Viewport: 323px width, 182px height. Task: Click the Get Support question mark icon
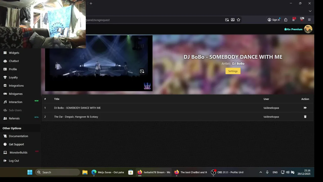(x=5, y=144)
